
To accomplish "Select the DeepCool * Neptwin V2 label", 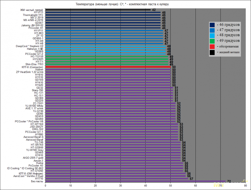I will pyautogui.click(x=29, y=46).
